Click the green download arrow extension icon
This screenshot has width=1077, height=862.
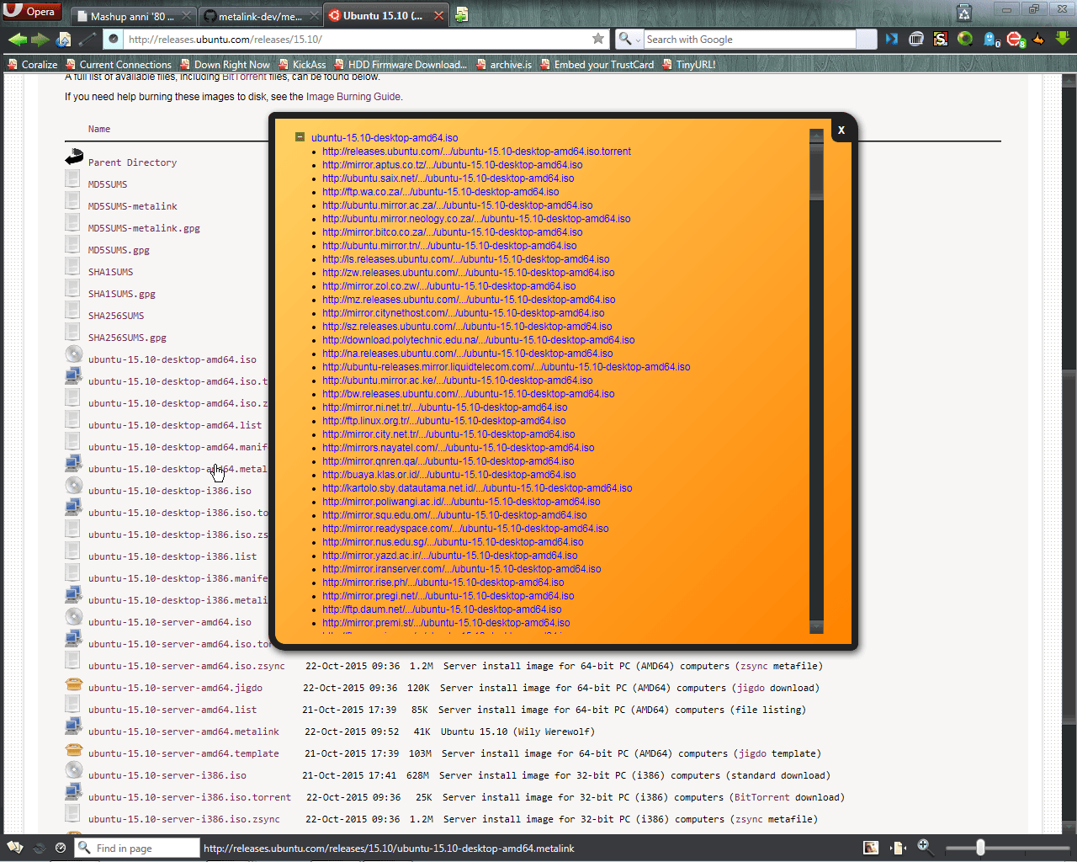click(x=1063, y=39)
